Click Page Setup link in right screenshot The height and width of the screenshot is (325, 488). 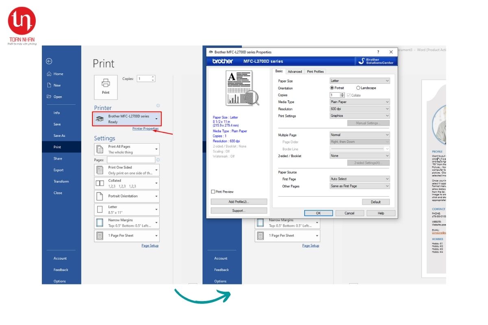pos(311,246)
